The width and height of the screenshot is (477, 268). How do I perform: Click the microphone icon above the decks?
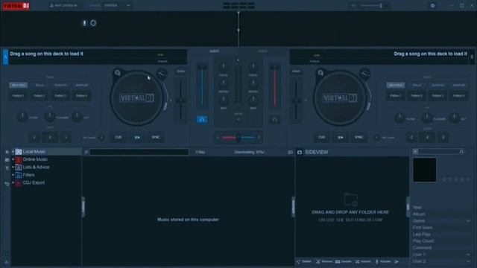click(84, 23)
